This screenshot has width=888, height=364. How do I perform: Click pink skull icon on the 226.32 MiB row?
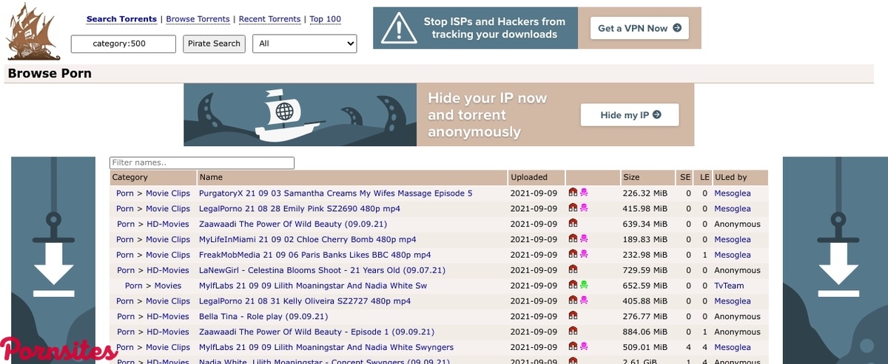click(584, 193)
